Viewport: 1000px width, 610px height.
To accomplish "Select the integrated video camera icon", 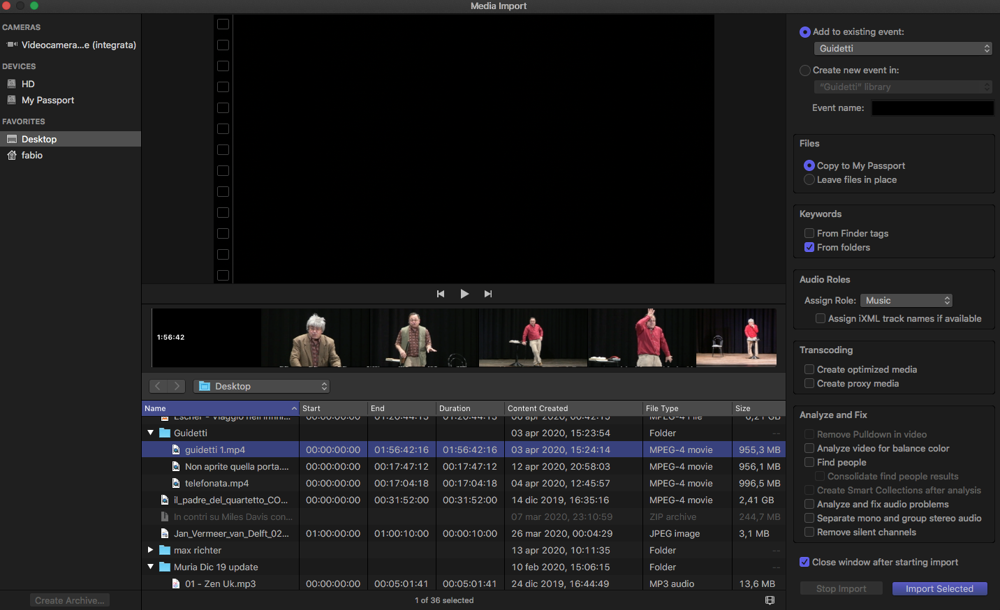I will (x=12, y=45).
